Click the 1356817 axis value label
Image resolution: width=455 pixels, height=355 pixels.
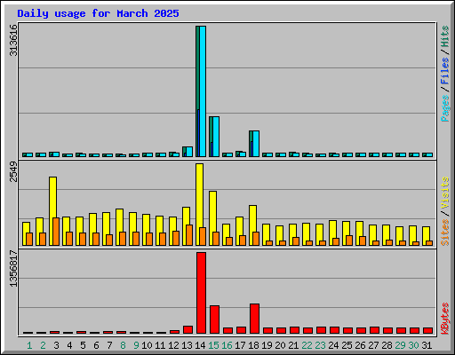click(13, 268)
